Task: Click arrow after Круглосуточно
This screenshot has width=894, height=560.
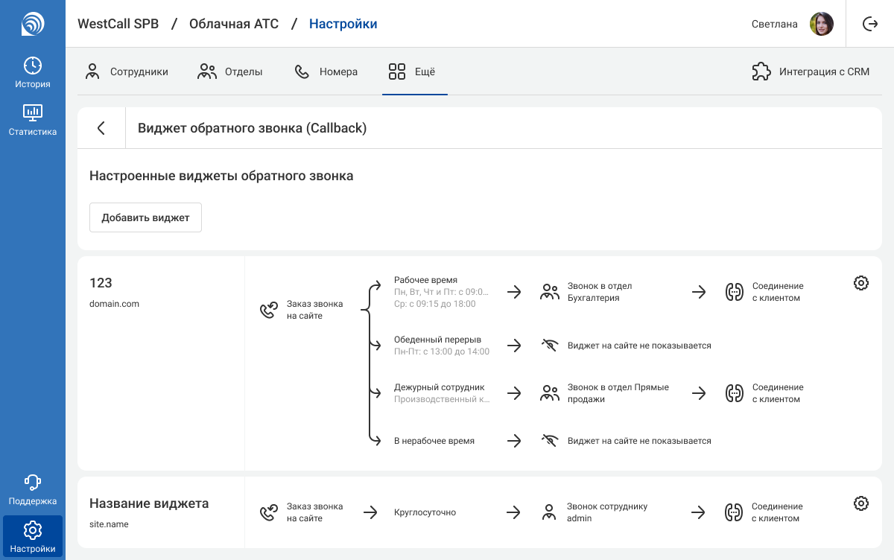Action: pyautogui.click(x=514, y=512)
